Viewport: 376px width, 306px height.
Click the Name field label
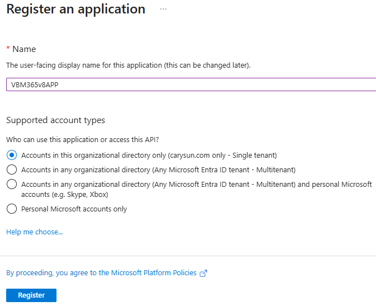pos(24,49)
